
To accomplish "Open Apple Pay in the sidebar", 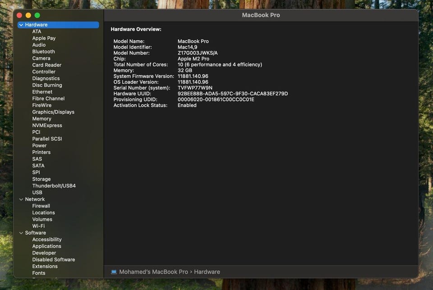I will point(44,38).
